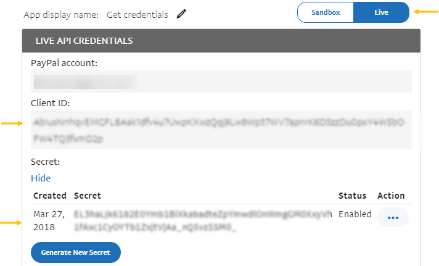Click the Get credentials app name
This screenshot has width=439, height=266.
[137, 14]
